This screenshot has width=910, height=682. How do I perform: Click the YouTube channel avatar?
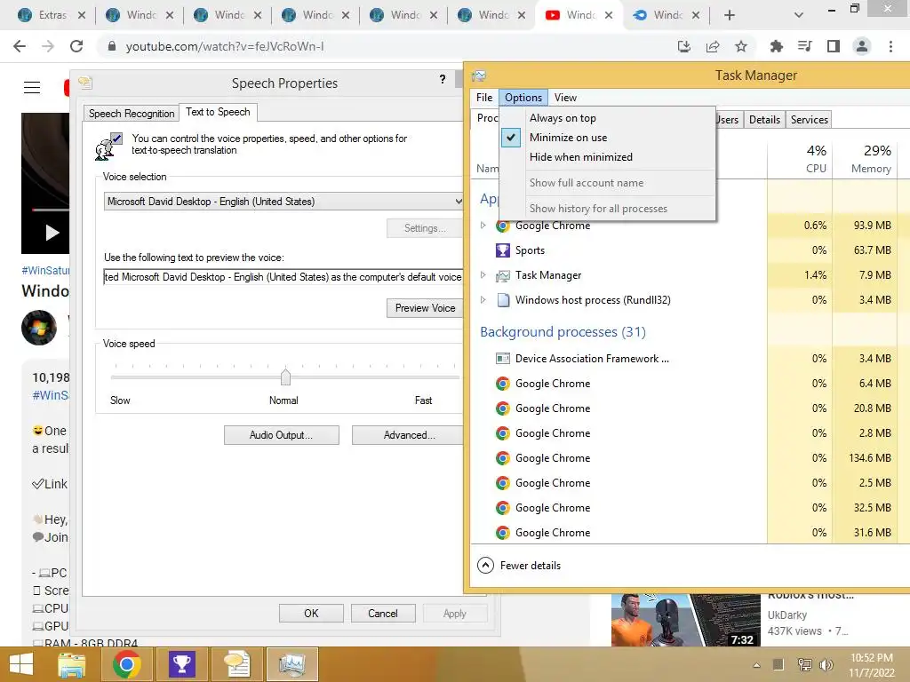click(39, 328)
